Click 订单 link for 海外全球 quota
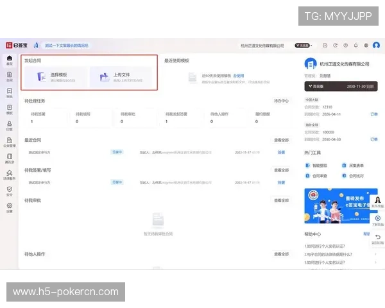Screen dimensions: 385x308 (x=374, y=139)
